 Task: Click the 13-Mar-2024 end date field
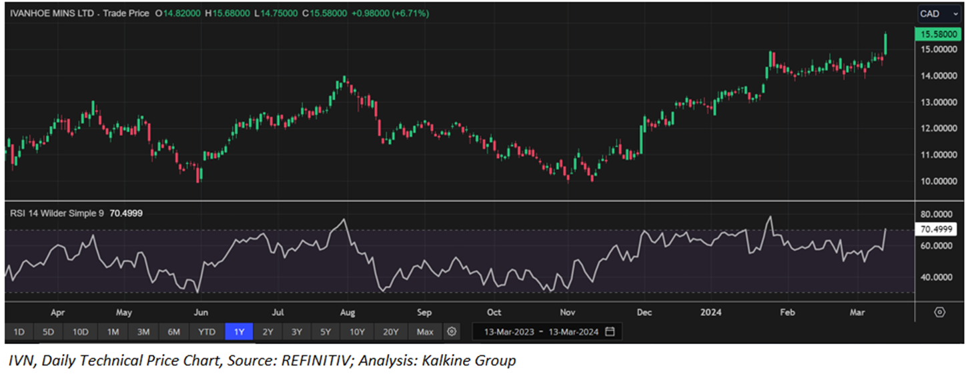573,331
